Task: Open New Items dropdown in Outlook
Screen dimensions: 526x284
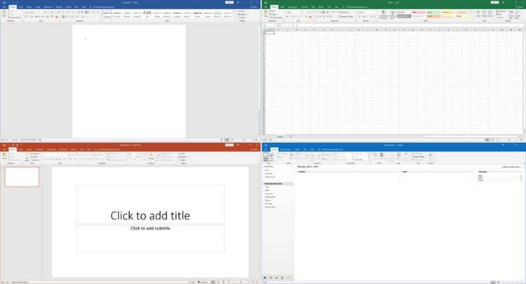Action: click(x=272, y=157)
